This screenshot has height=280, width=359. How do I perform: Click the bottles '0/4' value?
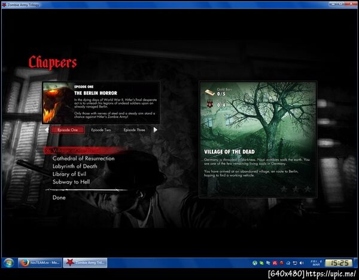[x=221, y=105]
